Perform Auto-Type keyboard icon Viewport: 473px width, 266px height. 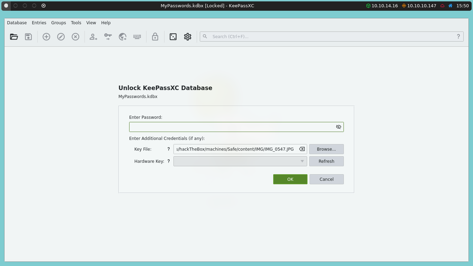[x=137, y=36]
